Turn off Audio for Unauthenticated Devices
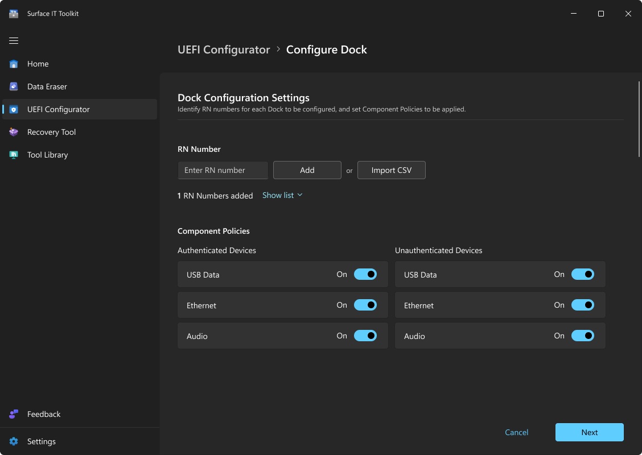This screenshot has height=455, width=642. 583,336
